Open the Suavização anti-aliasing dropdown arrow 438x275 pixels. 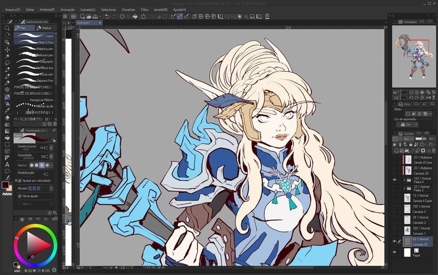51,165
